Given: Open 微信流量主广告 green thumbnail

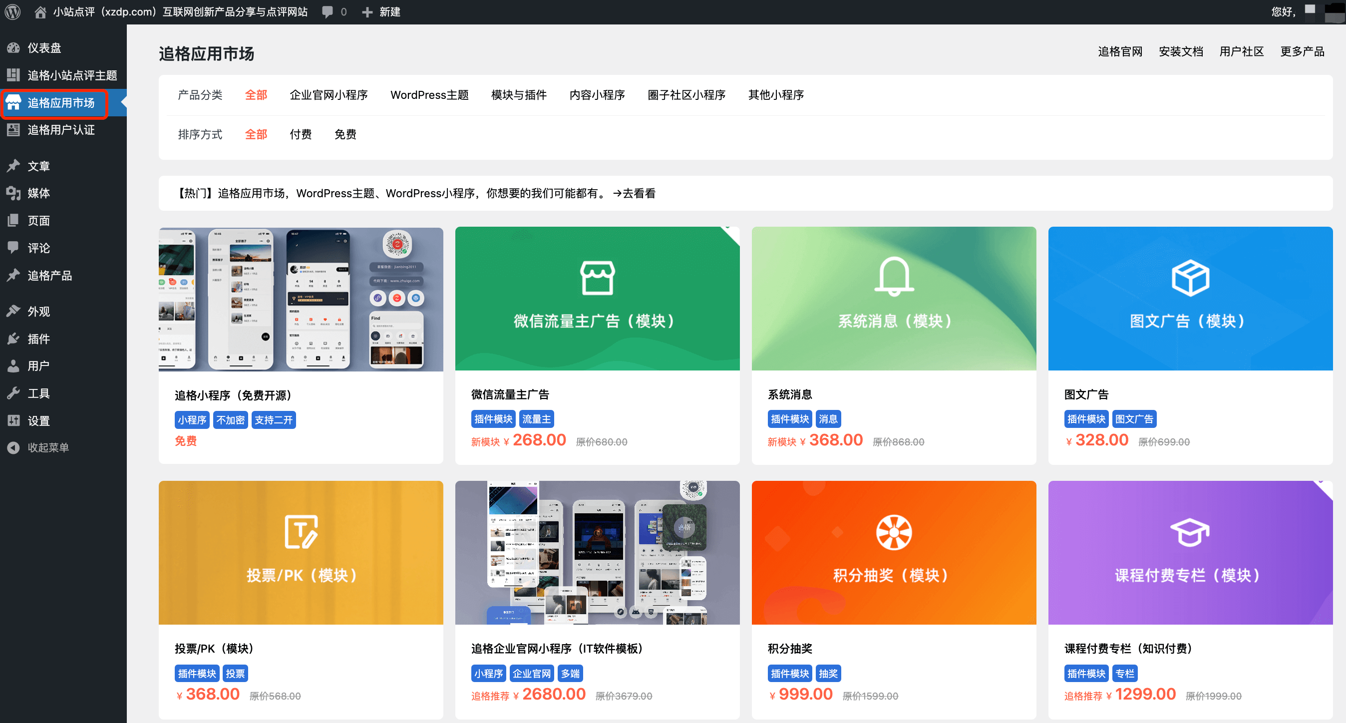Looking at the screenshot, I should pos(597,299).
